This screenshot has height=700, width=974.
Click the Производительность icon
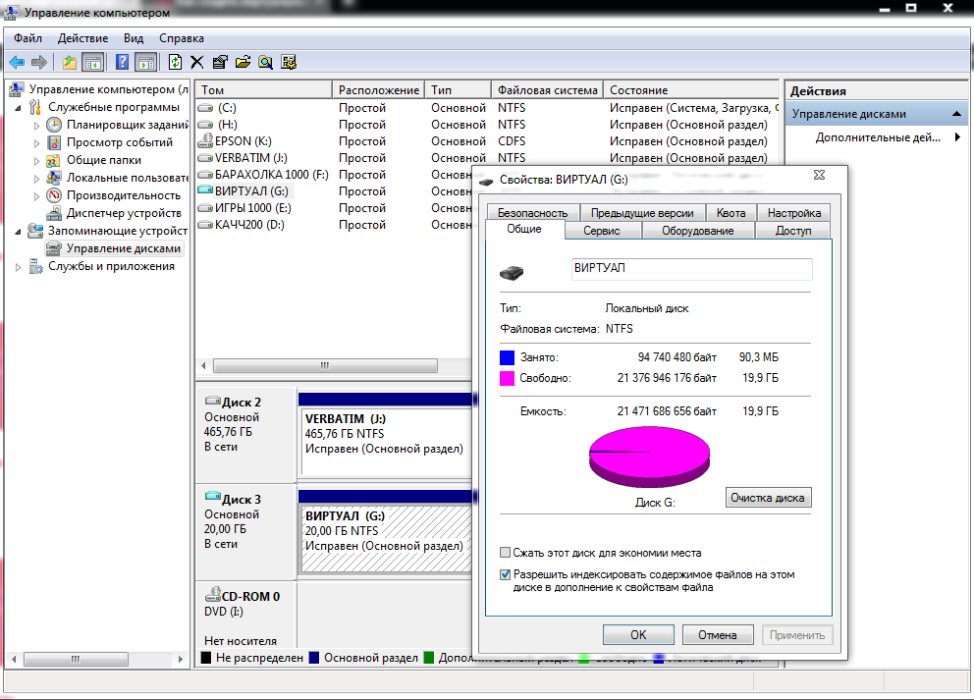coord(54,195)
